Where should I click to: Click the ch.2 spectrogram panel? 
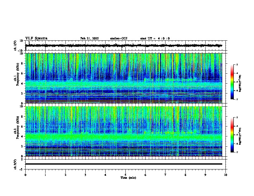124,131
